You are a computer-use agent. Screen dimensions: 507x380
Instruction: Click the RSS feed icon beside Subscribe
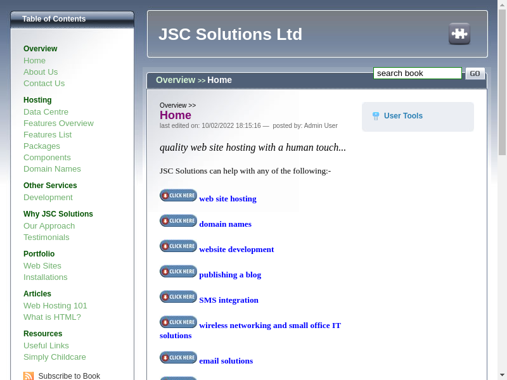tap(29, 376)
